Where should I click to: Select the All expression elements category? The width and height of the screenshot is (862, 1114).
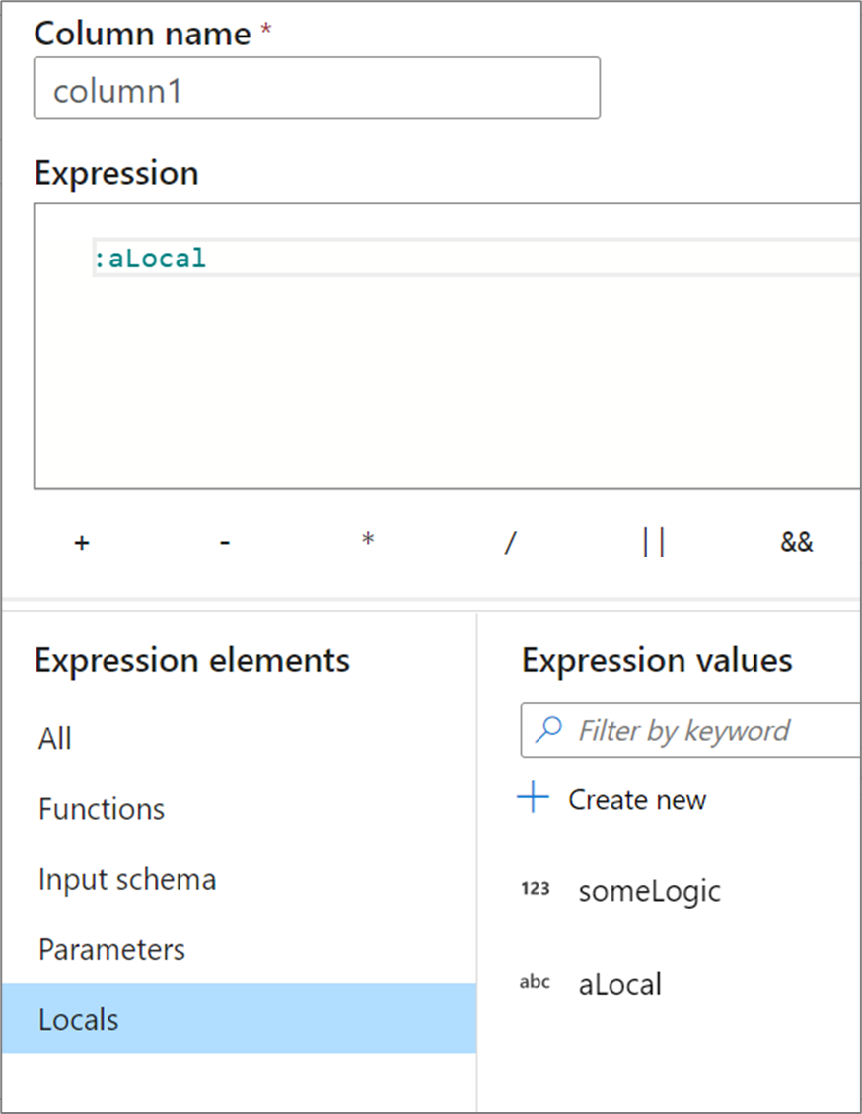click(x=55, y=738)
